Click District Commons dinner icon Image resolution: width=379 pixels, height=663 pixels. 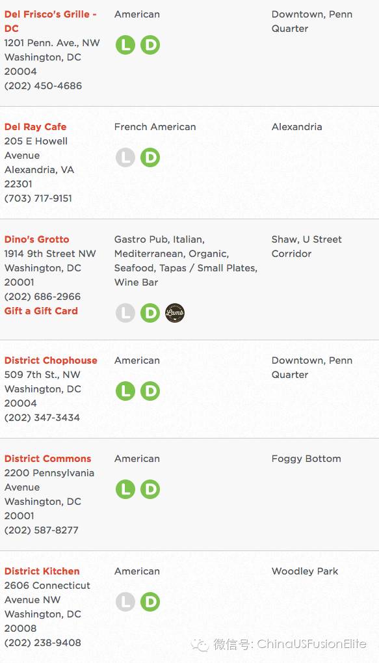[150, 489]
